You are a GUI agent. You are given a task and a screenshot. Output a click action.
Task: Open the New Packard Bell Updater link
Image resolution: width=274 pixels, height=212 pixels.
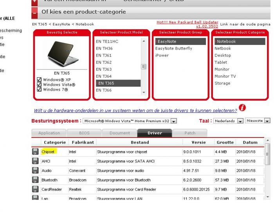point(187,24)
